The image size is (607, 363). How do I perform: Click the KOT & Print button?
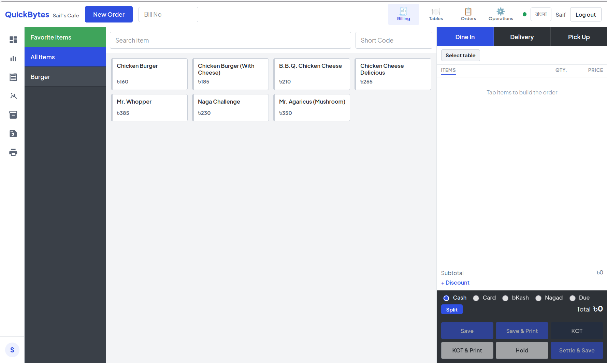[467, 350]
